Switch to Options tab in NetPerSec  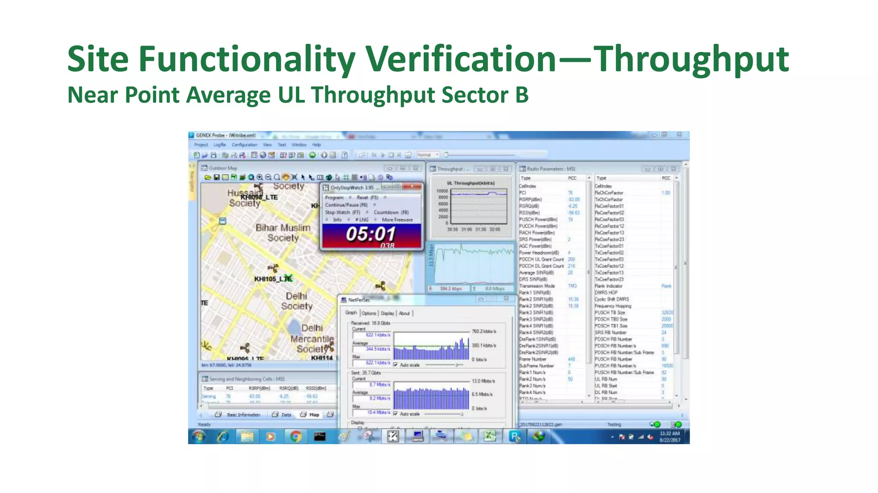tap(369, 313)
